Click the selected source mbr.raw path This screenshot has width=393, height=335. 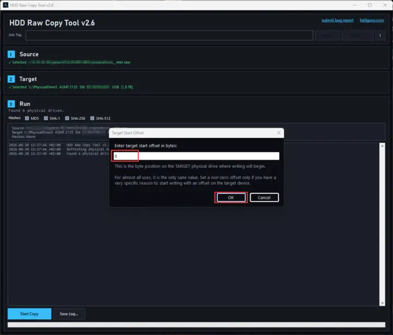pyautogui.click(x=69, y=62)
